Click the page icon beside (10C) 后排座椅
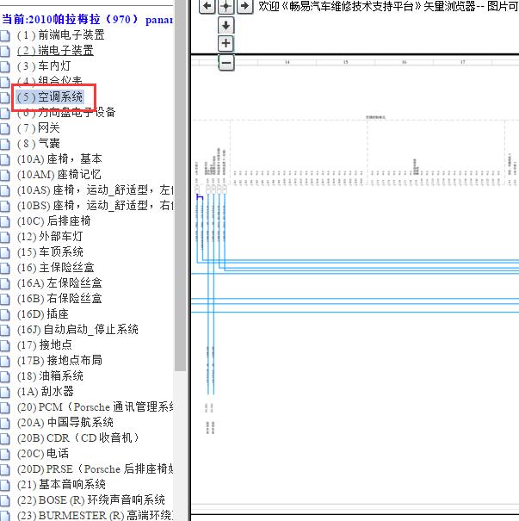The image size is (519, 521). pos(4,221)
